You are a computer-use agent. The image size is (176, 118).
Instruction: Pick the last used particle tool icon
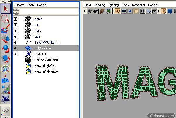coord(6,99)
